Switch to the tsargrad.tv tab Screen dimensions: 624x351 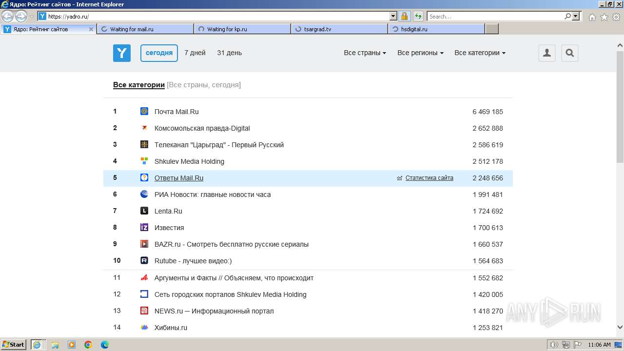pyautogui.click(x=339, y=29)
